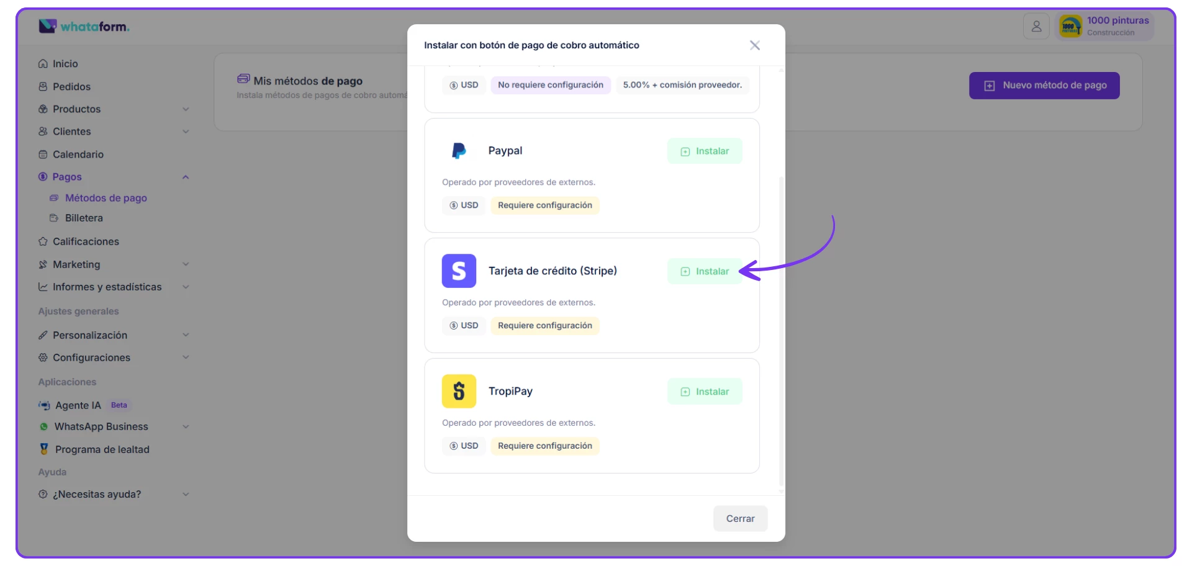
Task: Open the Agente IA app
Action: click(78, 405)
